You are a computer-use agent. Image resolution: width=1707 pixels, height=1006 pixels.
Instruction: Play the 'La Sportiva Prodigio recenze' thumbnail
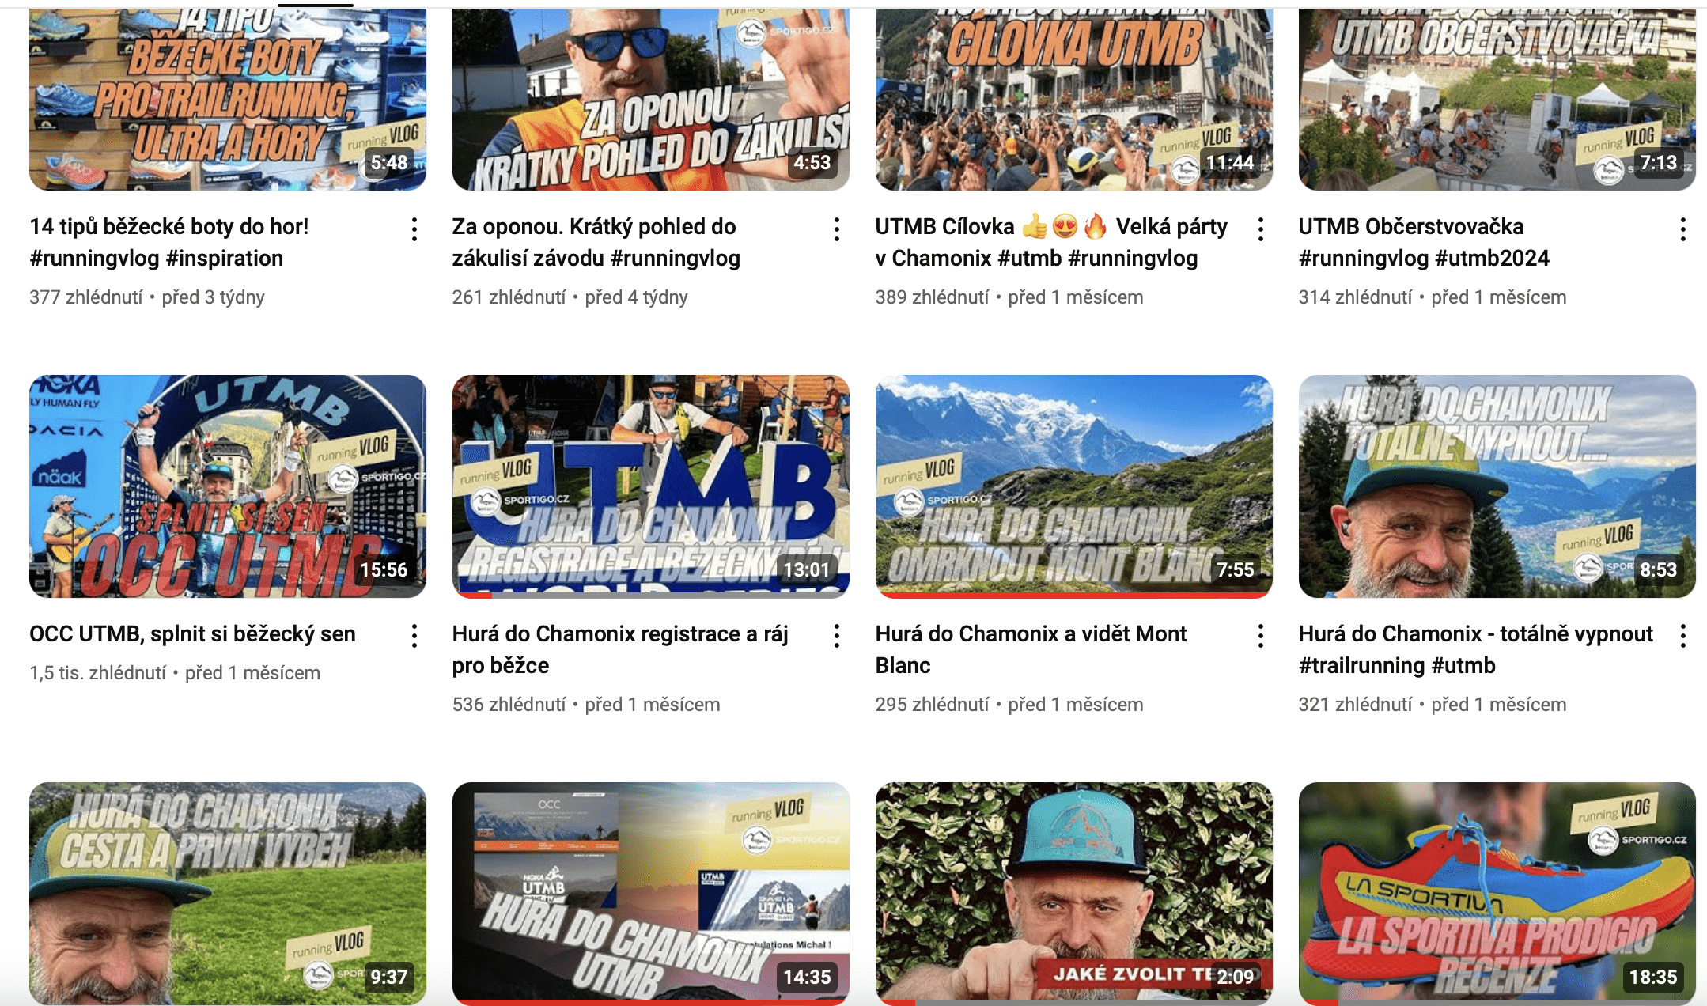tap(1497, 894)
